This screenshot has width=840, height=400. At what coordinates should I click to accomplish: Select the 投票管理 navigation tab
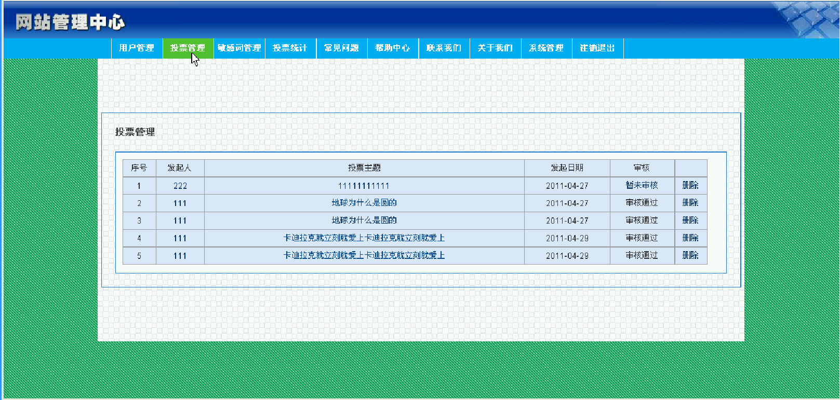[x=188, y=48]
